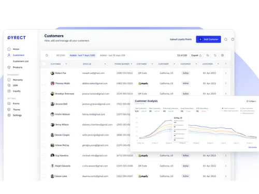Screen dimensions: 259x194
Task: Open Phone Number column dropdown arrow
Action: click(132, 64)
